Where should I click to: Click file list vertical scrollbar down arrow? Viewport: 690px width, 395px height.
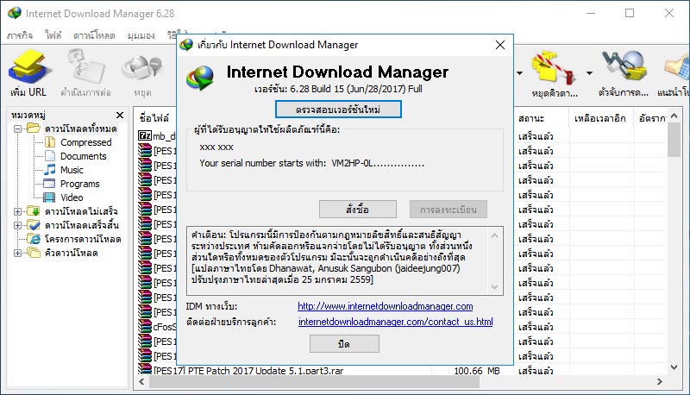pyautogui.click(x=674, y=367)
